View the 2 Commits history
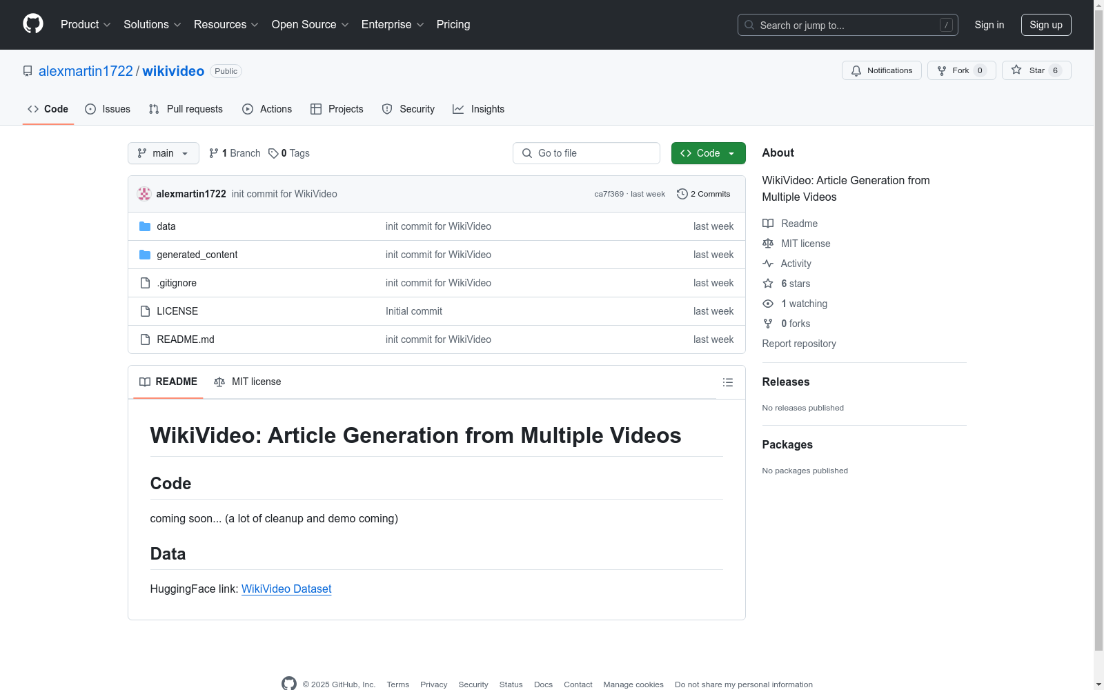The width and height of the screenshot is (1104, 690). click(x=704, y=194)
